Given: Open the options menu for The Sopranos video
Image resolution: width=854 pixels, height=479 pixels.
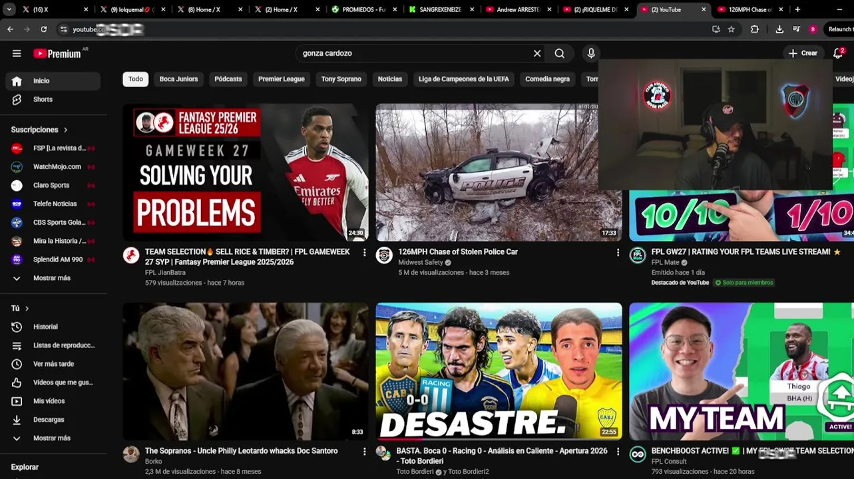Looking at the screenshot, I should pos(364,452).
